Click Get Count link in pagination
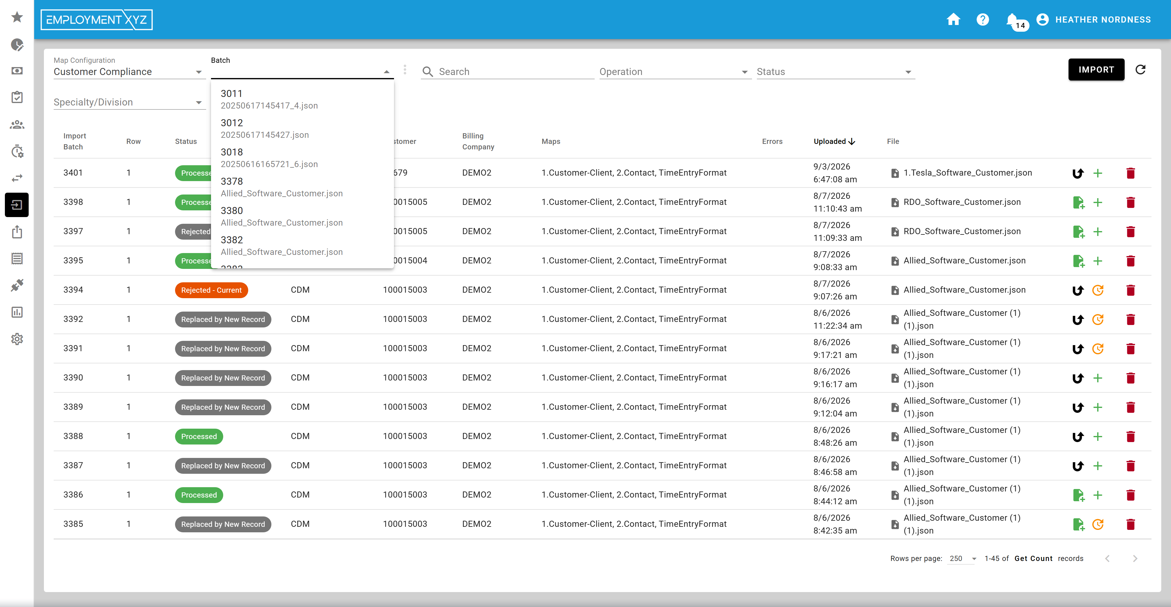The width and height of the screenshot is (1171, 607). pyautogui.click(x=1033, y=559)
